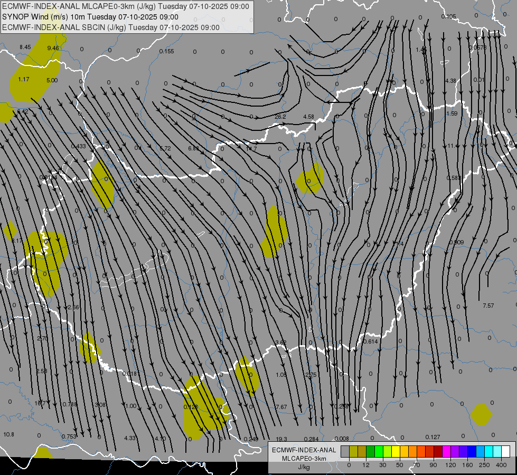The image size is (517, 475).
Task: Click the 26.2 value on the map
Action: (x=280, y=117)
